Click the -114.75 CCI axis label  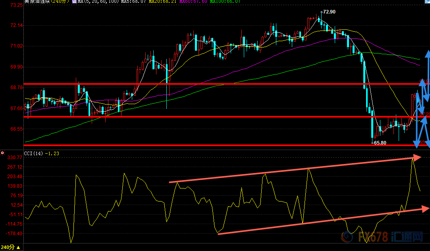tap(14, 224)
